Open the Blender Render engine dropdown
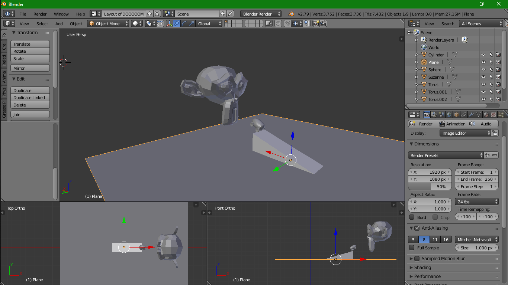The height and width of the screenshot is (285, 508). 261,14
